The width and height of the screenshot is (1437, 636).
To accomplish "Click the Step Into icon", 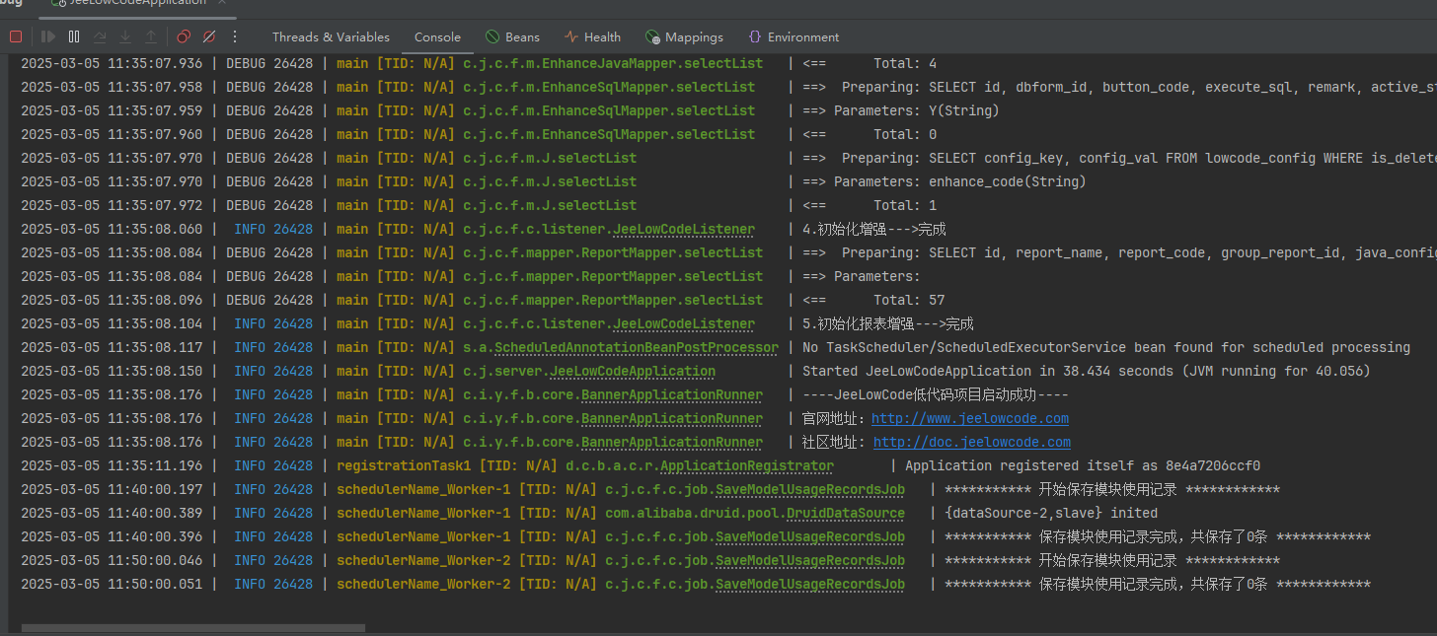I will pyautogui.click(x=125, y=36).
